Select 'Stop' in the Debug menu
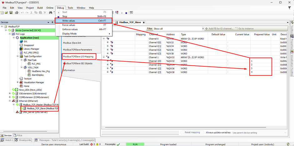The image size is (294, 146). [84, 16]
